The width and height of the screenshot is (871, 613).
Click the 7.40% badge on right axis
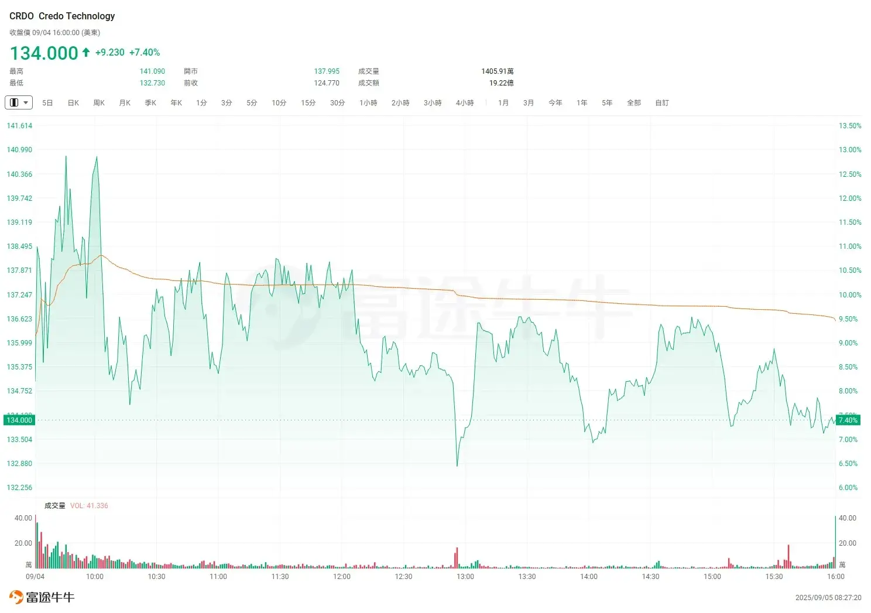point(848,420)
